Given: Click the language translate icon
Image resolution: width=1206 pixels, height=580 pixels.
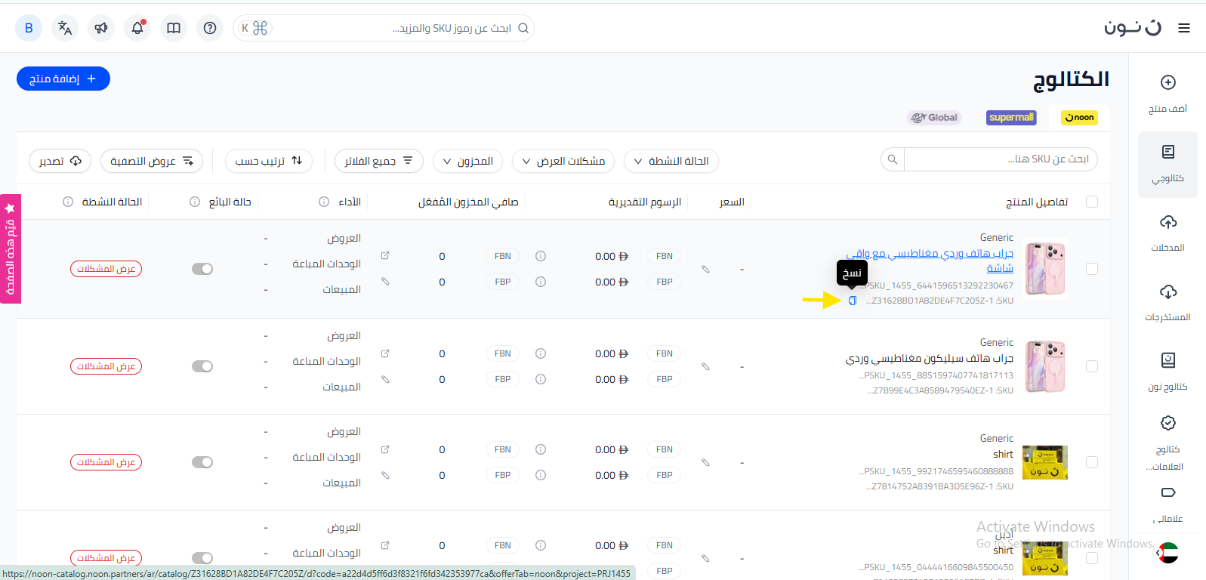Looking at the screenshot, I should pos(65,28).
